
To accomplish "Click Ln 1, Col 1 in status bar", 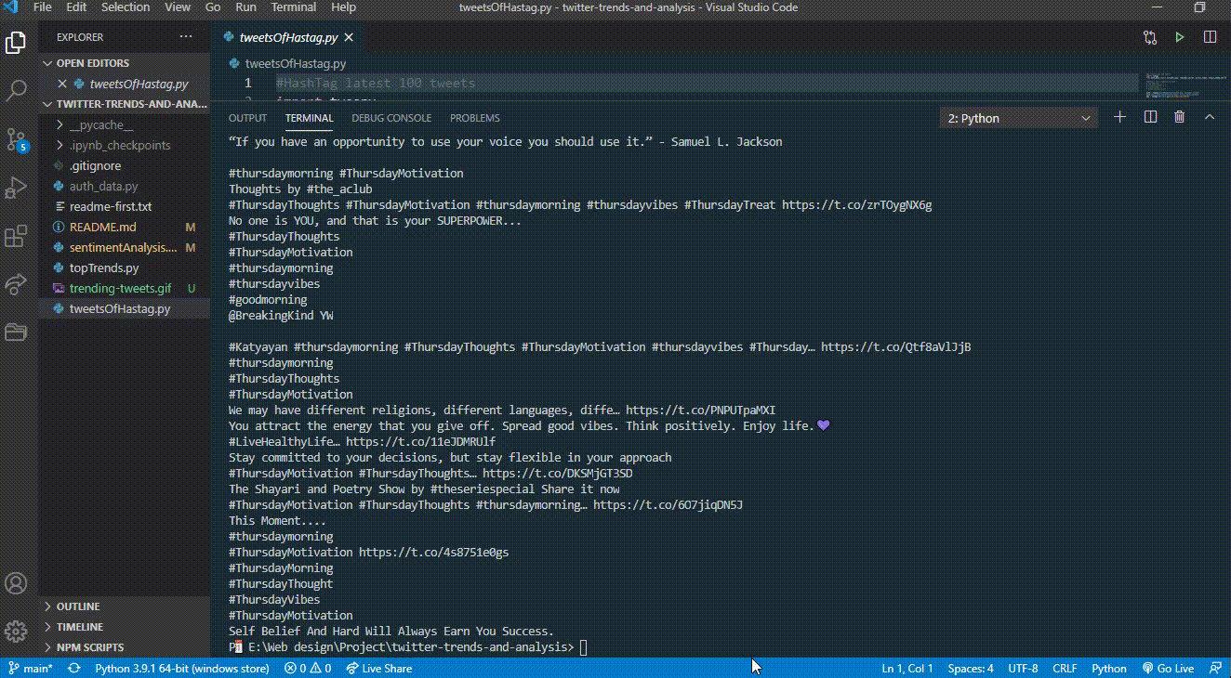I will pyautogui.click(x=907, y=668).
